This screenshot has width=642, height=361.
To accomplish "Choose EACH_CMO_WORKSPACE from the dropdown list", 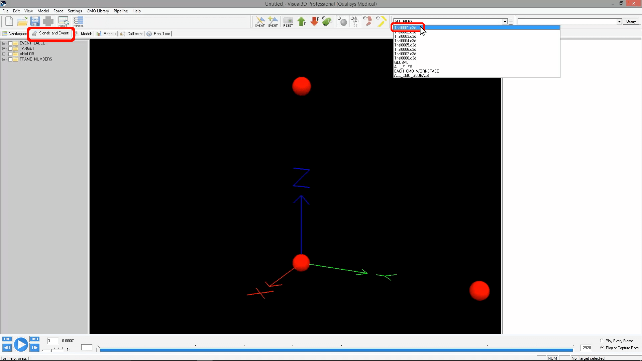I will pos(476,71).
